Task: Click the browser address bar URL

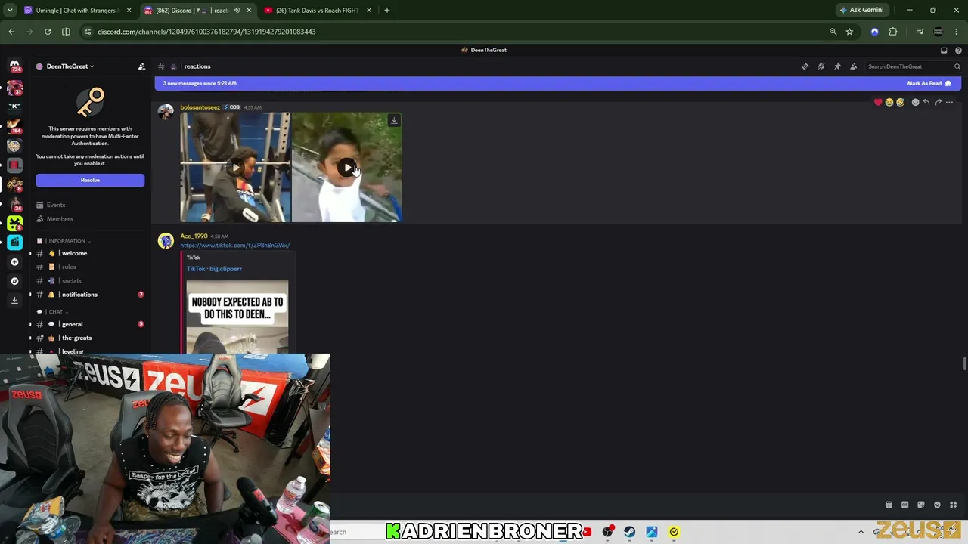Action: coord(206,32)
